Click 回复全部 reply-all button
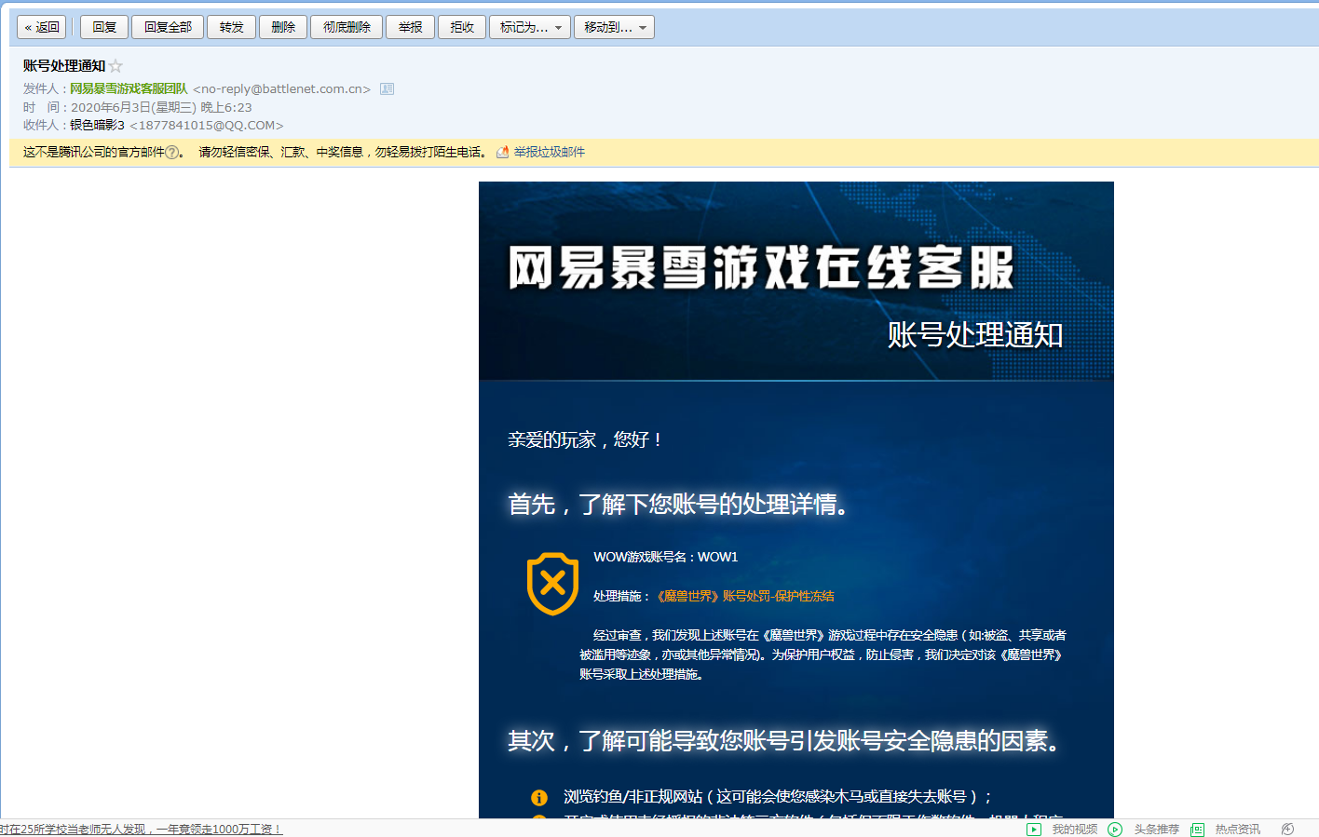This screenshot has width=1319, height=837. [168, 27]
